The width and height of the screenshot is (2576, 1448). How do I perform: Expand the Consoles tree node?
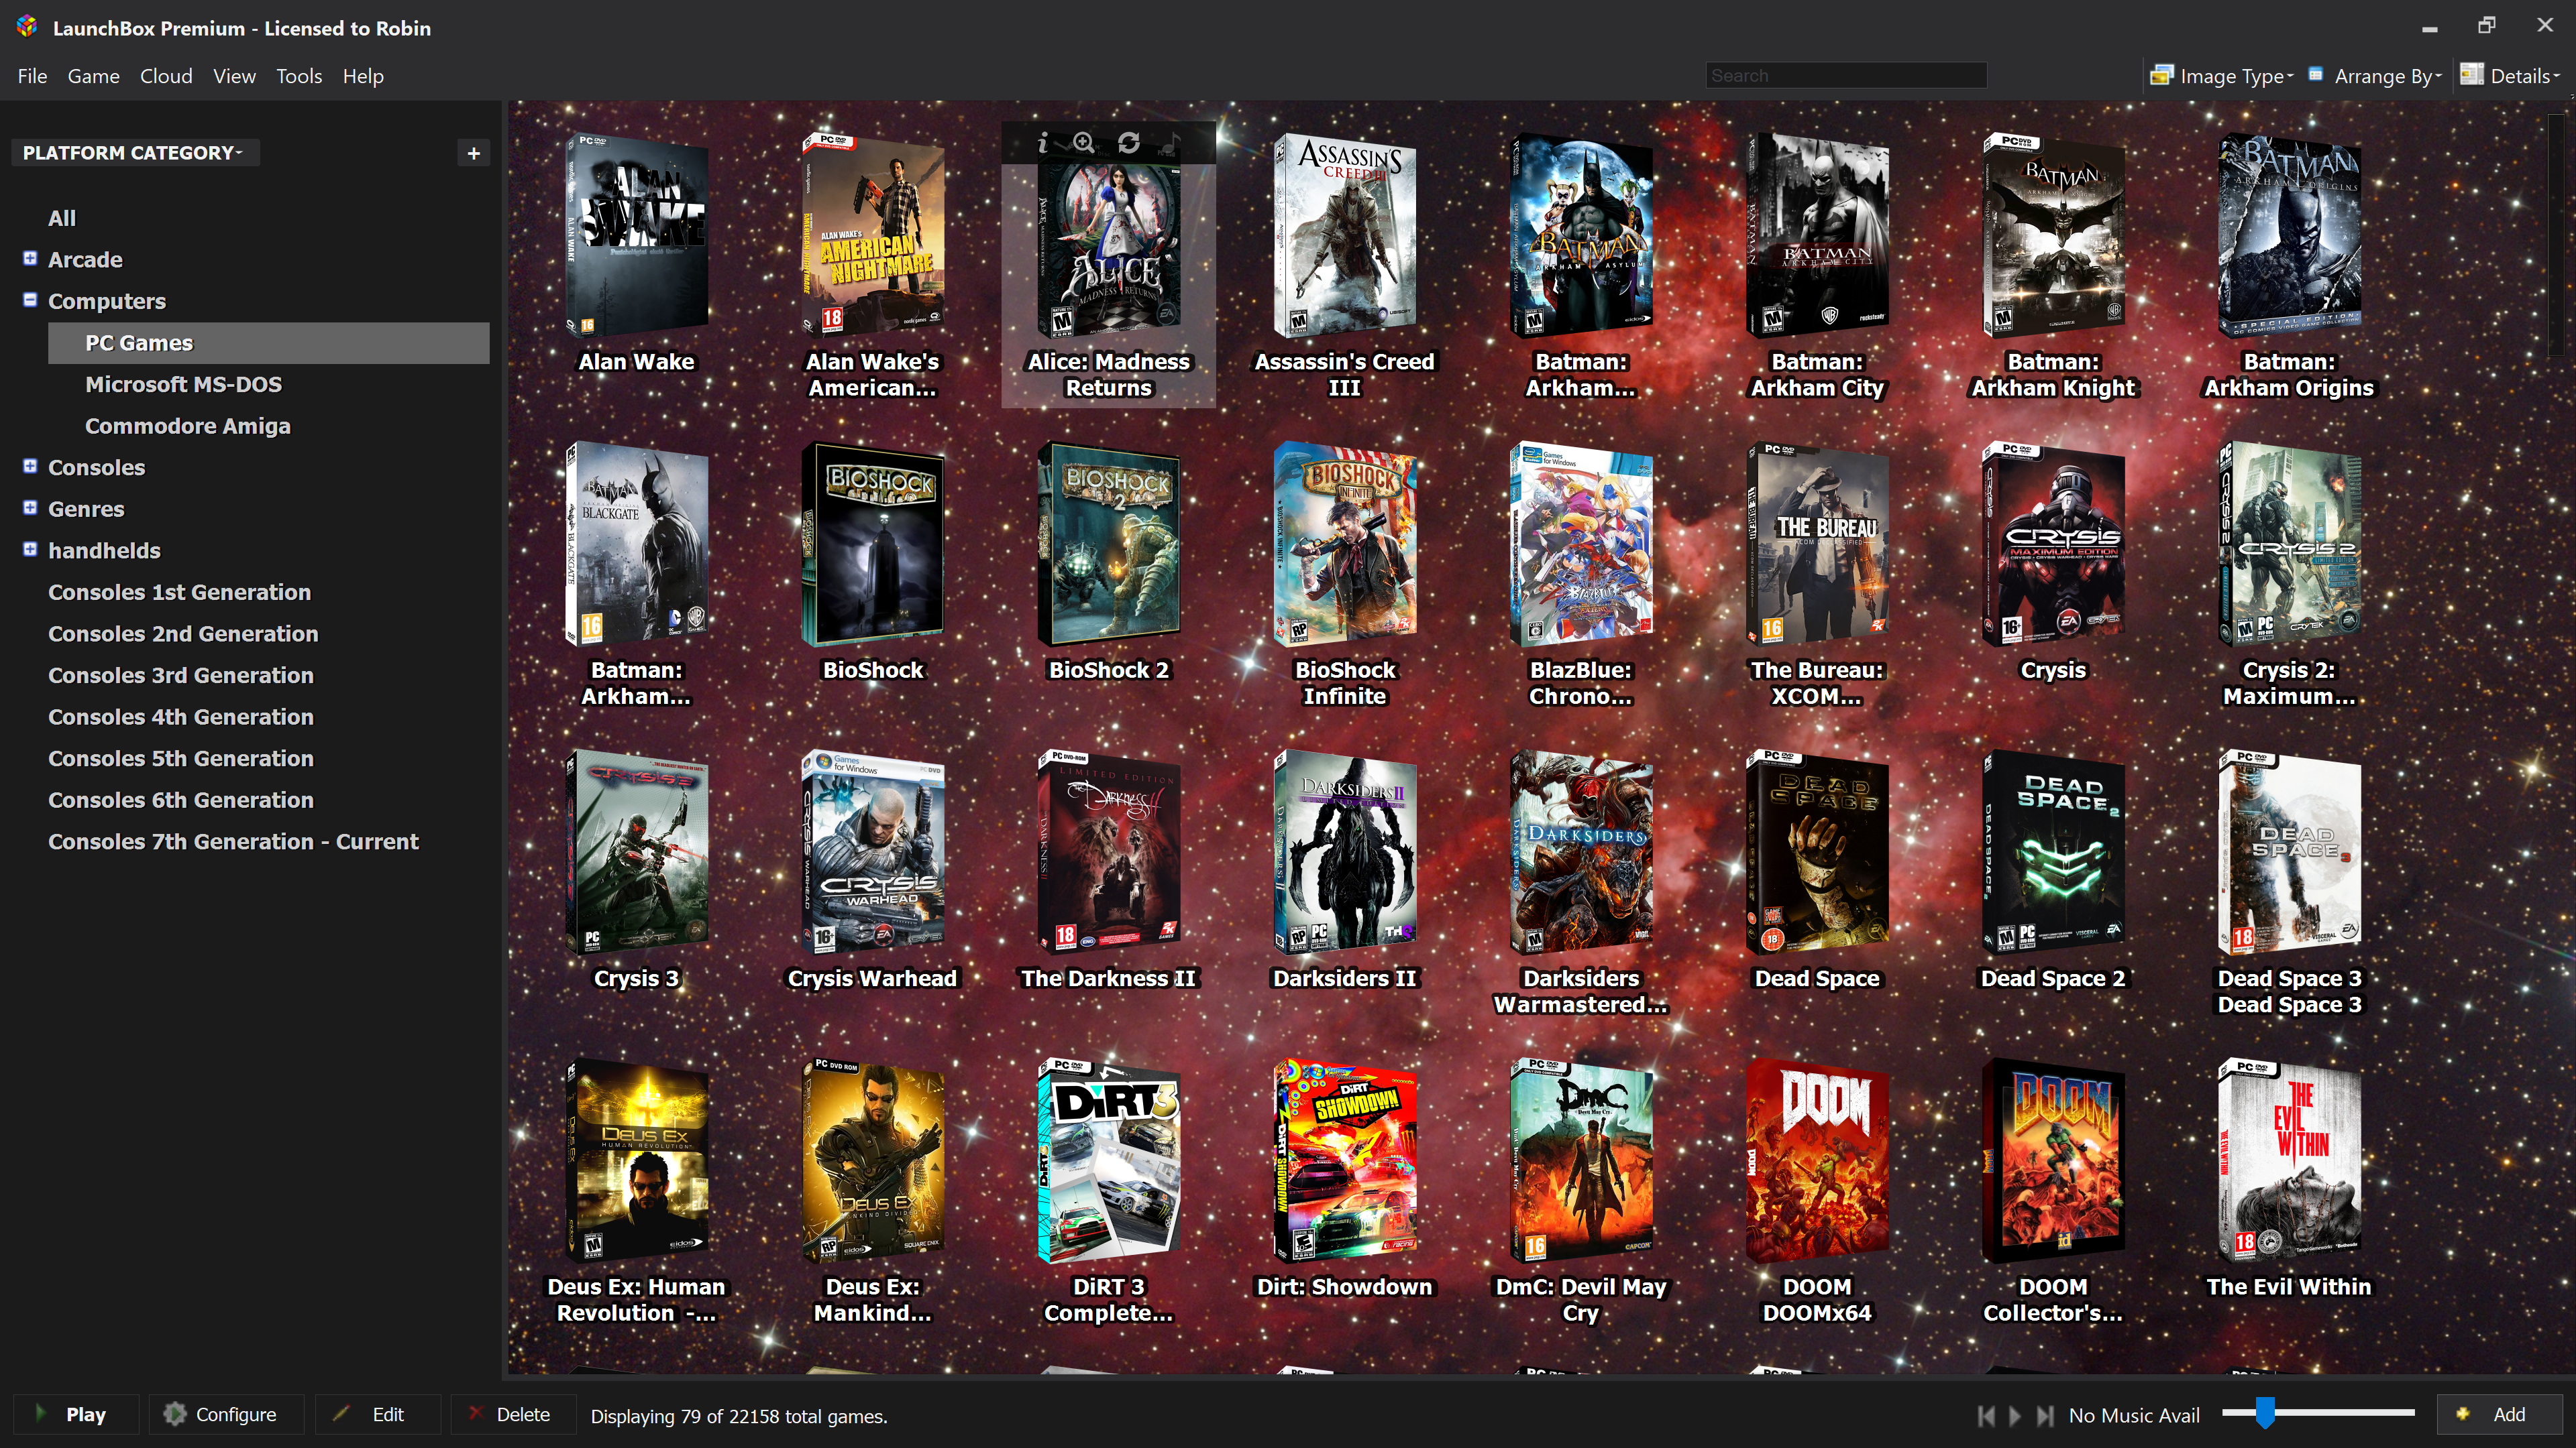[30, 467]
